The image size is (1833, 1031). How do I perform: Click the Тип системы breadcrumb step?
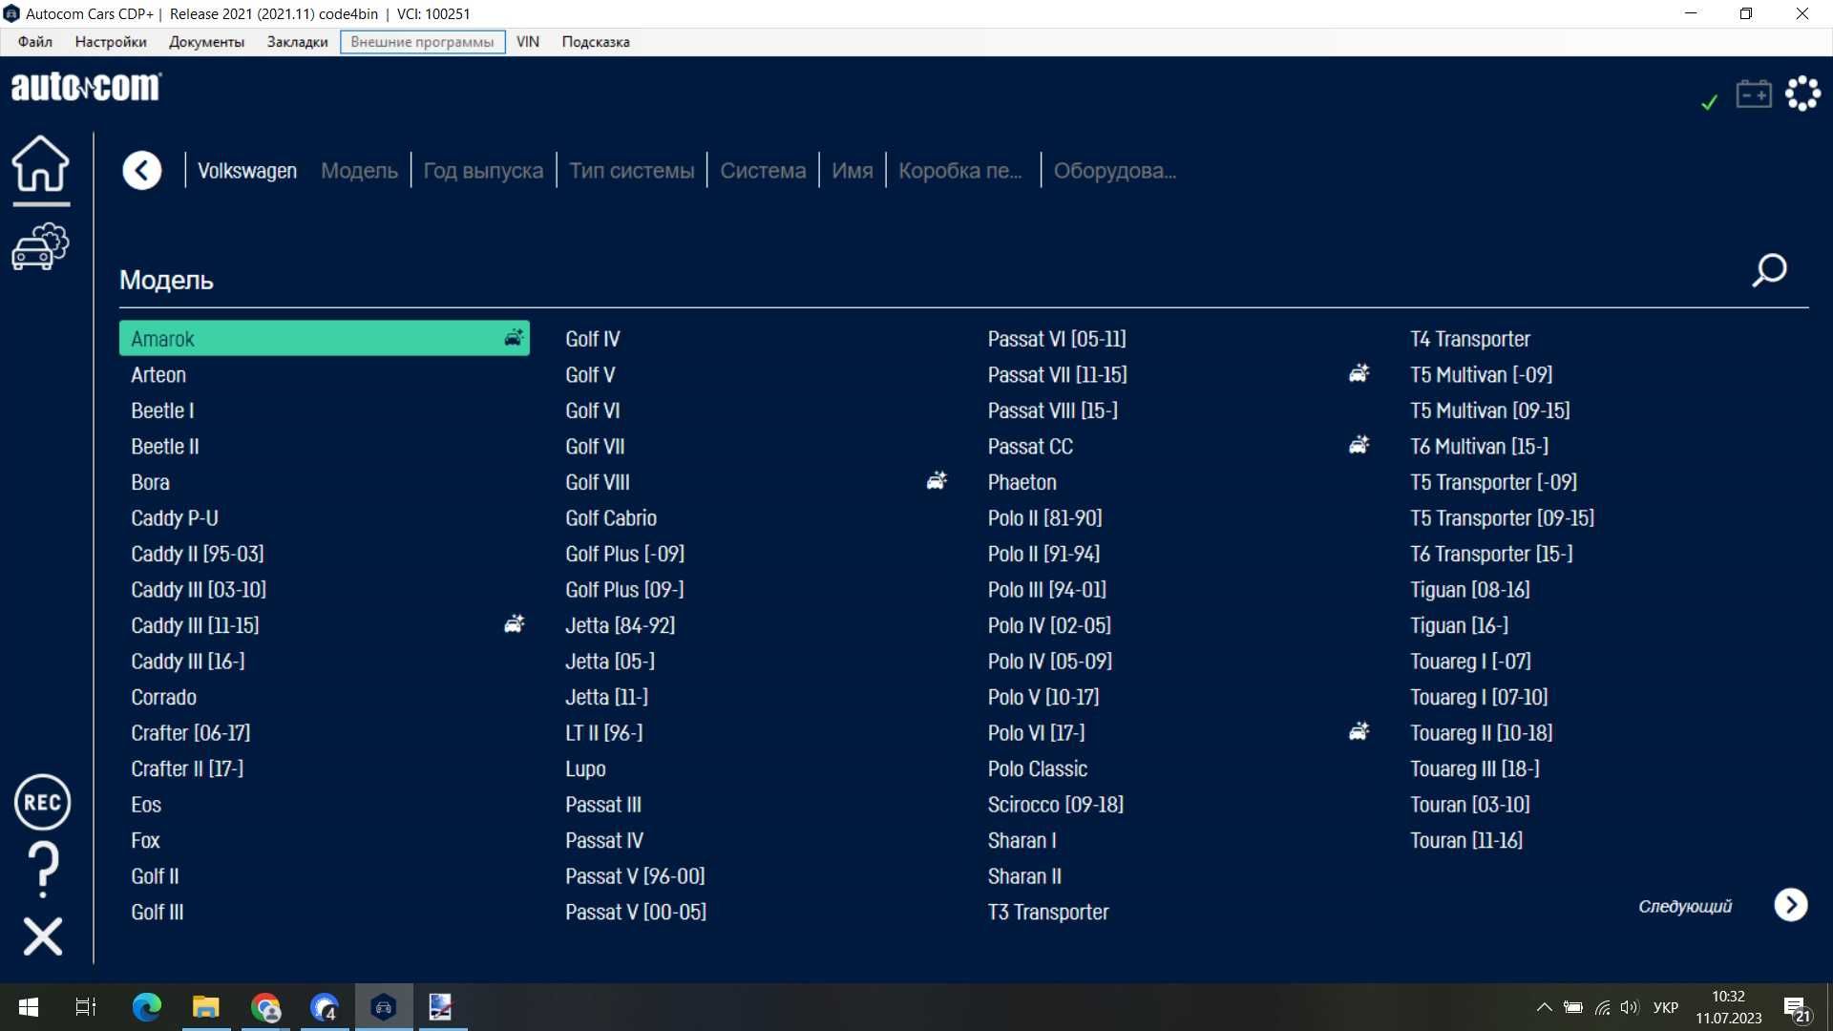(632, 171)
